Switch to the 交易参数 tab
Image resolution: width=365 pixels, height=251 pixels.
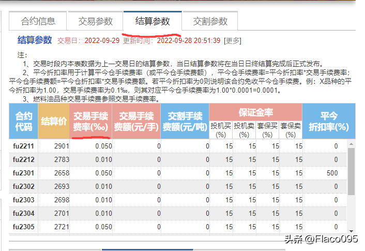[95, 21]
